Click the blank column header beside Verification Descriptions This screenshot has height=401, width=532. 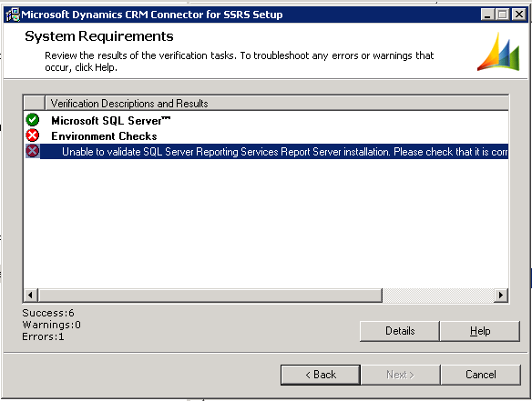(x=35, y=104)
